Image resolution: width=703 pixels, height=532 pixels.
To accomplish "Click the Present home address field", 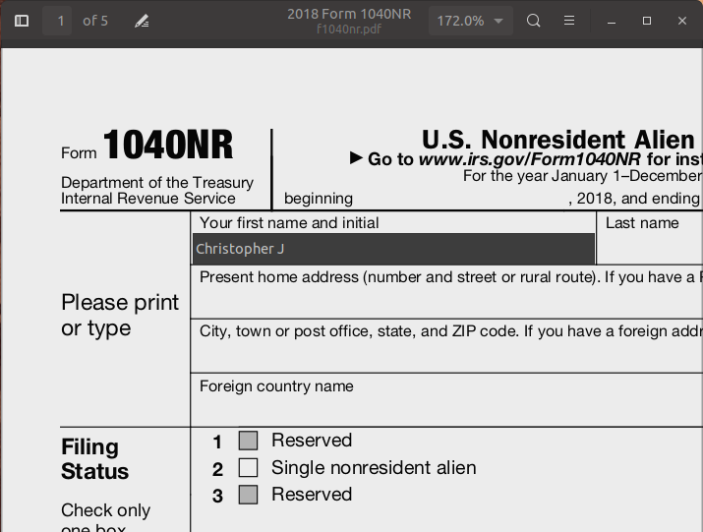I will pyautogui.click(x=446, y=302).
